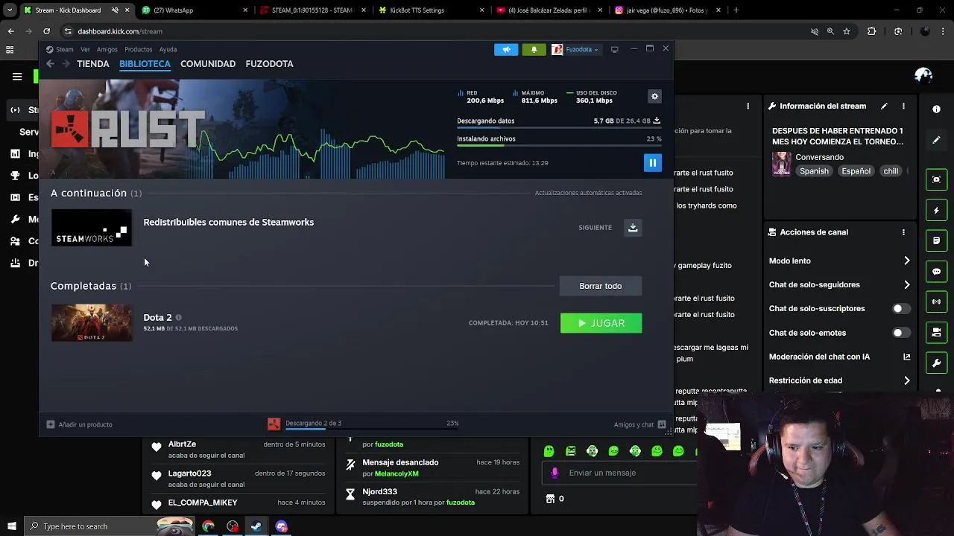
Task: Open the COMUNIDAD tab
Action: pos(208,64)
